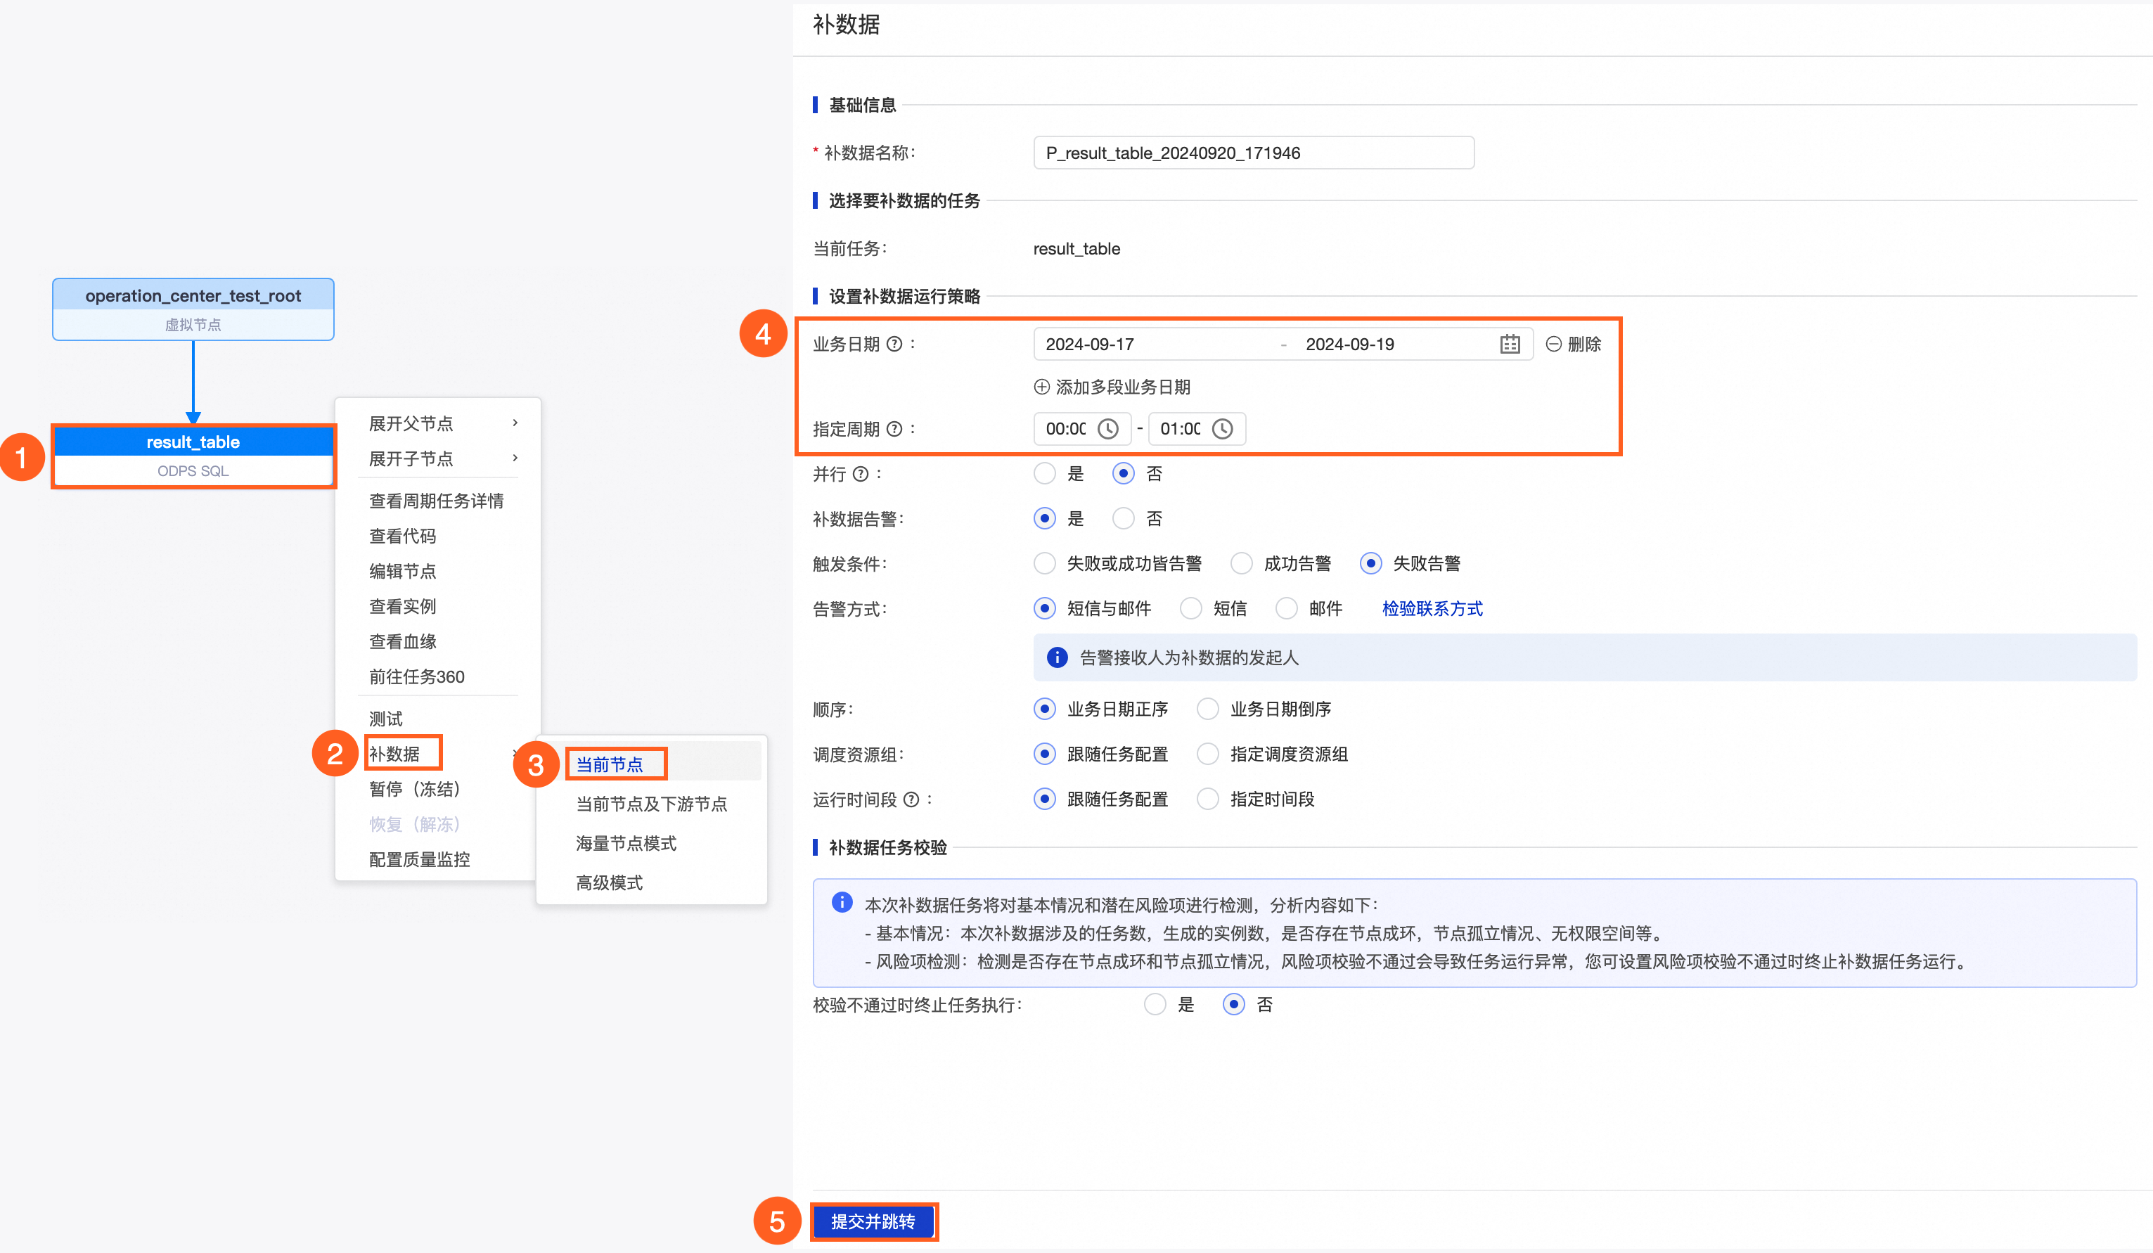This screenshot has height=1253, width=2153.
Task: Choose 配置质量监控 from context menu
Action: (x=418, y=859)
